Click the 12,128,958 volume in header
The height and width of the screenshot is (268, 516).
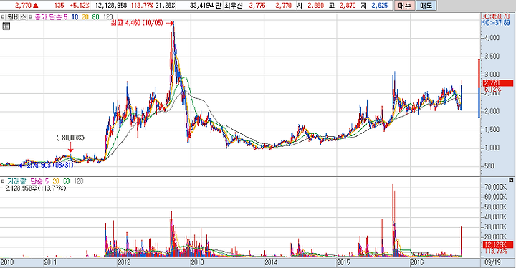[x=111, y=5]
